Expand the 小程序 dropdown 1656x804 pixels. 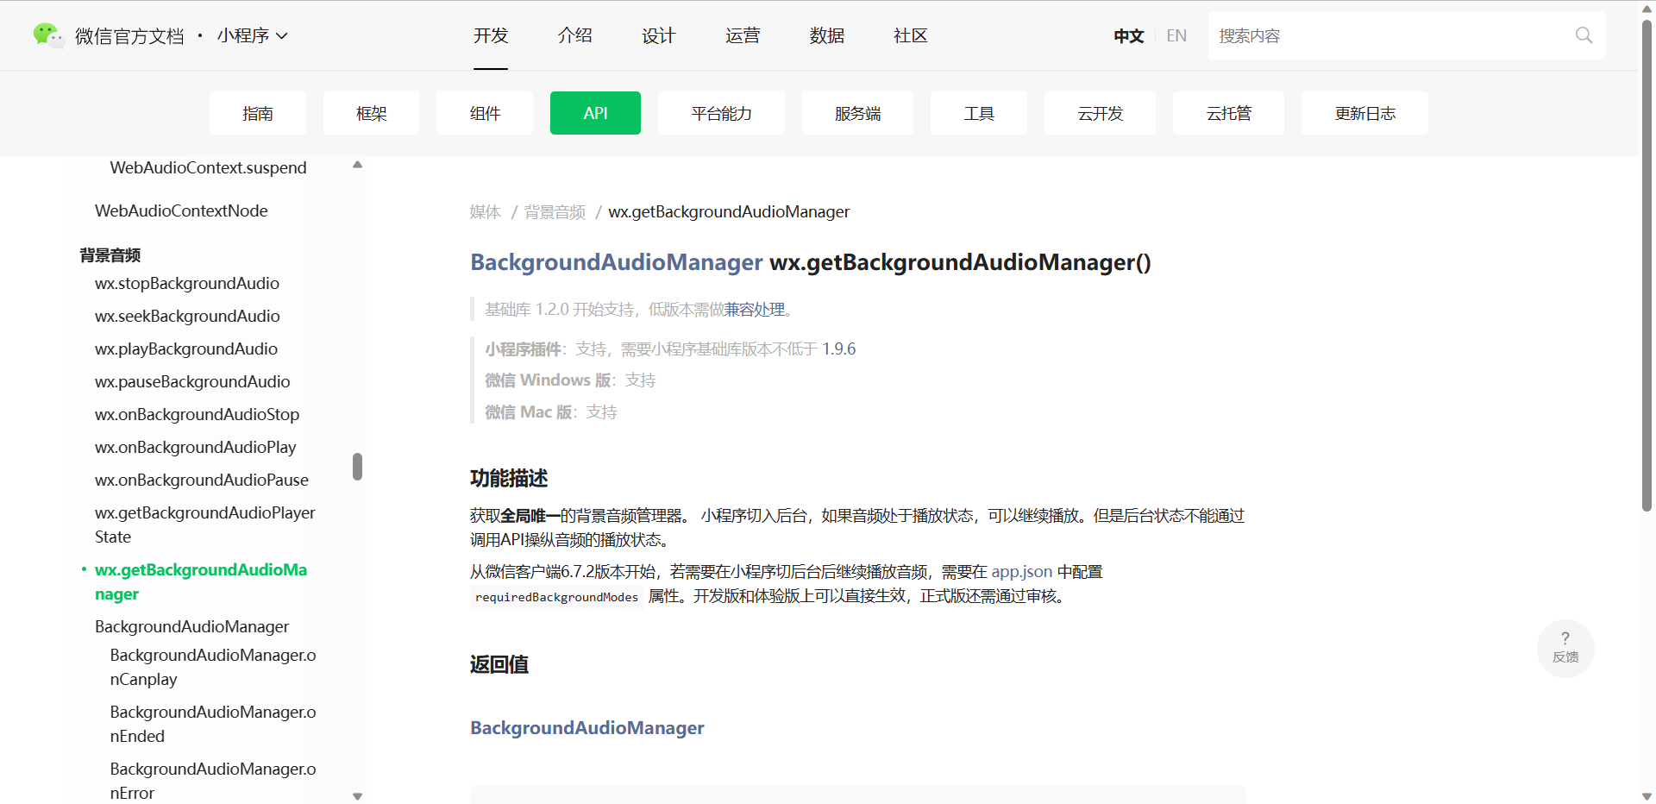click(x=252, y=35)
